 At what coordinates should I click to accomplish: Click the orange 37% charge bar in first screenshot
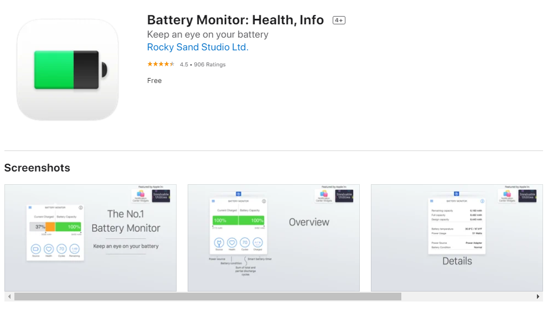pyautogui.click(x=50, y=227)
